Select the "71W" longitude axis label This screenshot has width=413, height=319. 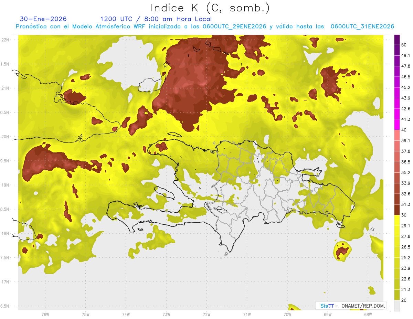coord(247,314)
